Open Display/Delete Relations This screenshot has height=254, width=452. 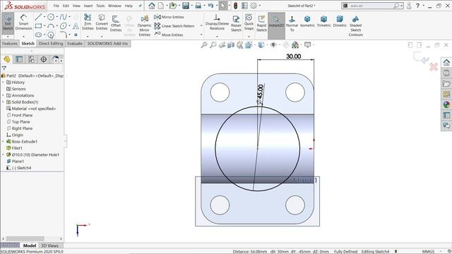(217, 22)
